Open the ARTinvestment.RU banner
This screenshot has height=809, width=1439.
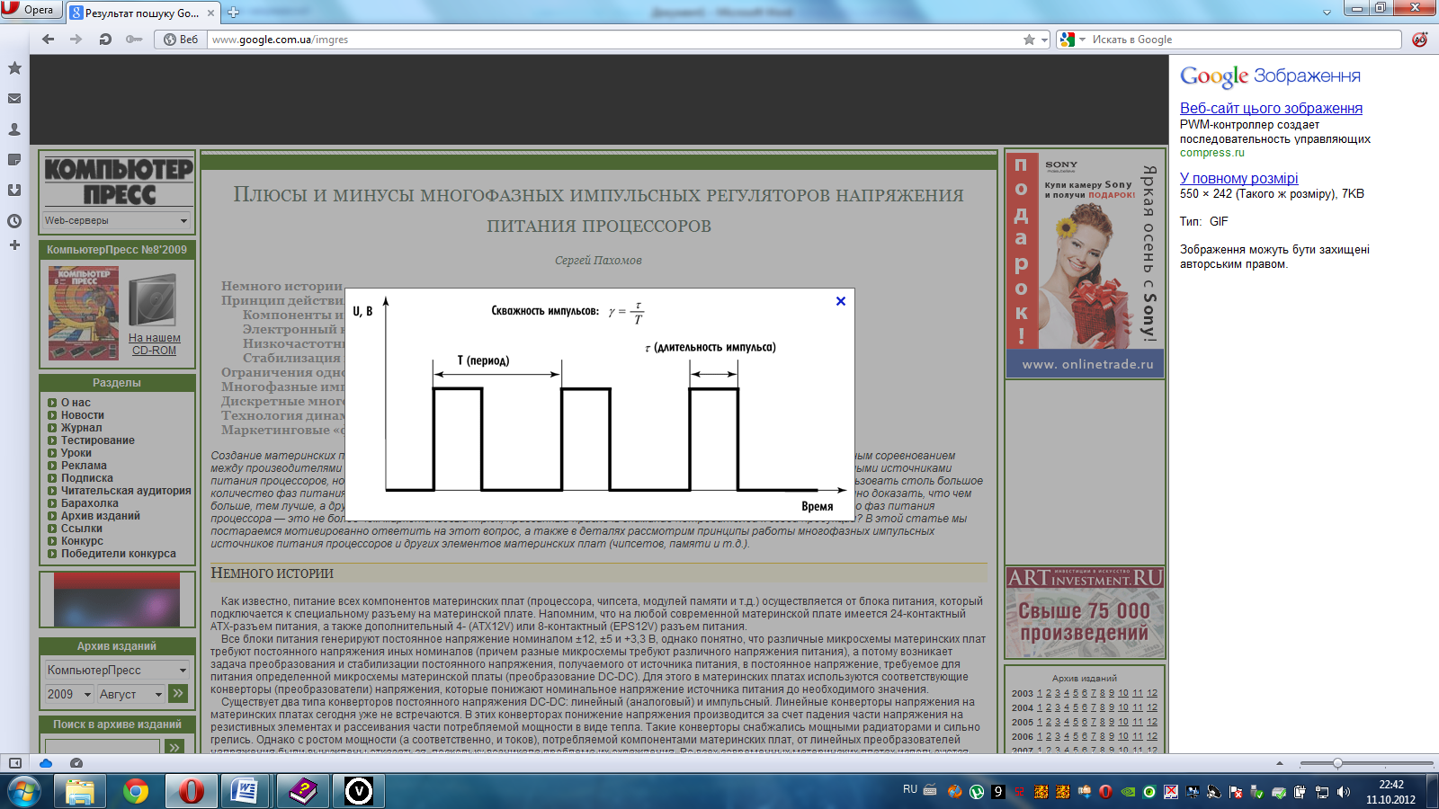[x=1085, y=612]
